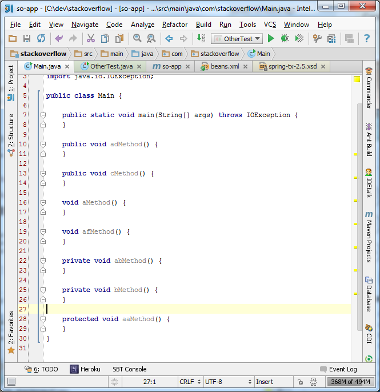Screen dimensions: 380x392
Task: Collapse the cMethod fold marker
Action: pos(43,174)
